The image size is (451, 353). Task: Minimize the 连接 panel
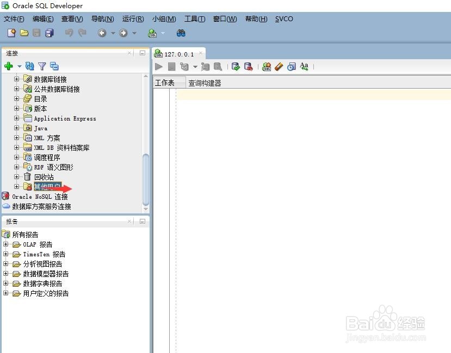(143, 53)
